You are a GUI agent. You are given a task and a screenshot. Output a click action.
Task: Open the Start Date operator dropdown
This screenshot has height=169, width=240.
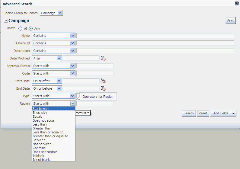click(x=47, y=81)
